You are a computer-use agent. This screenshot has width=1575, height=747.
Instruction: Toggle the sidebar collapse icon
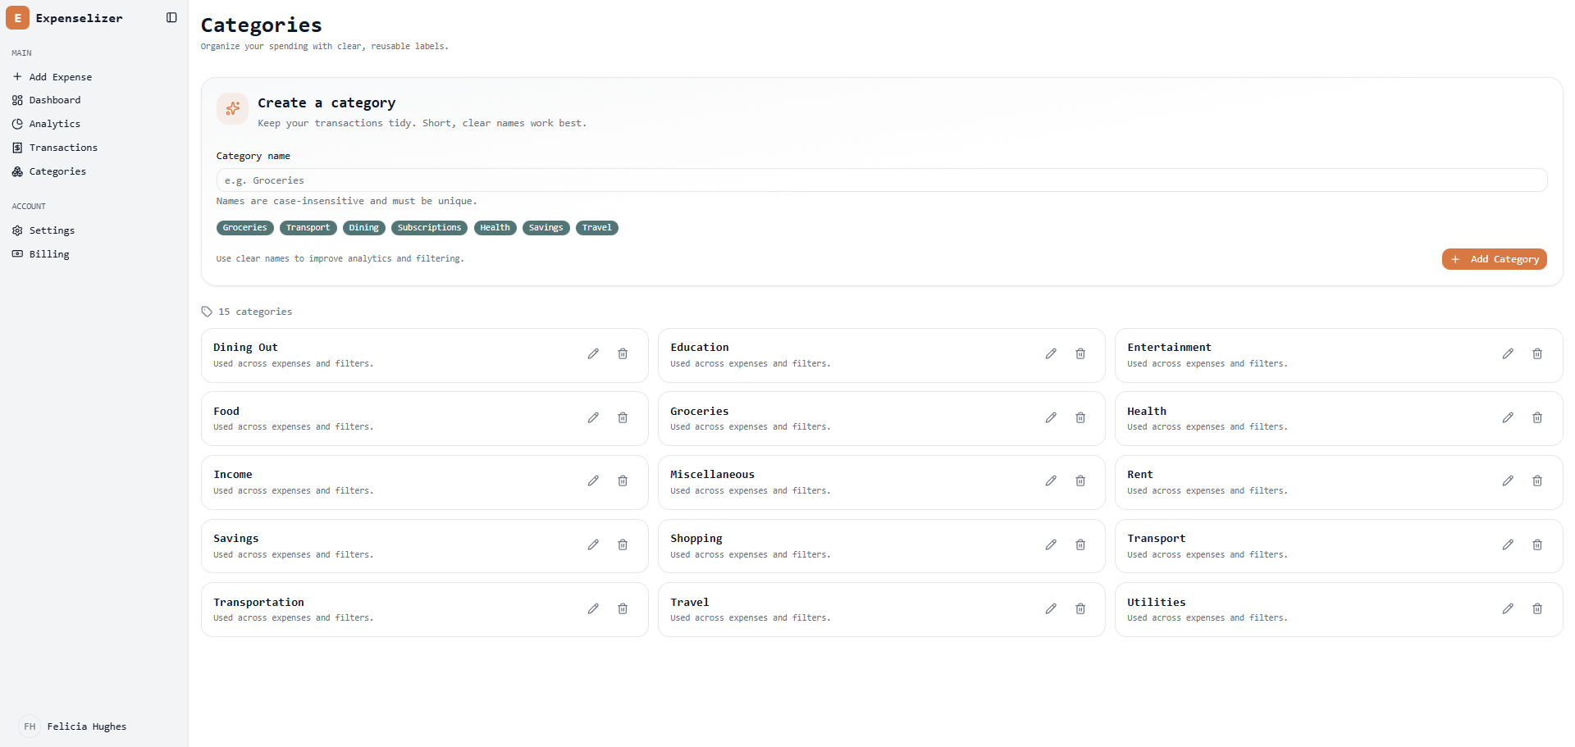pos(171,17)
